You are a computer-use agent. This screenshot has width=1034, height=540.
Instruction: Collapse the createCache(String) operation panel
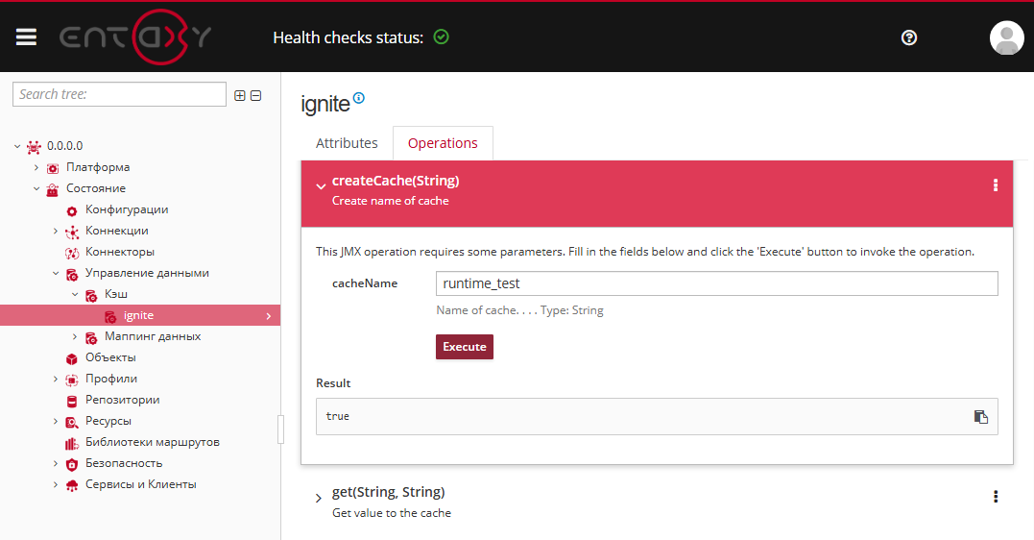(321, 186)
